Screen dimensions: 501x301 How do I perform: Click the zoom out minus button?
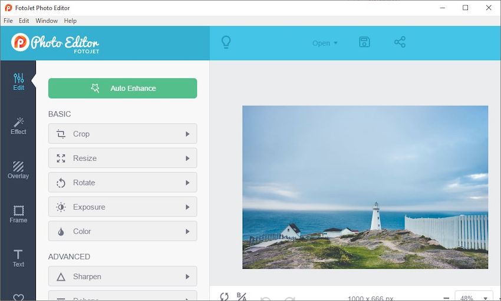pyautogui.click(x=446, y=298)
